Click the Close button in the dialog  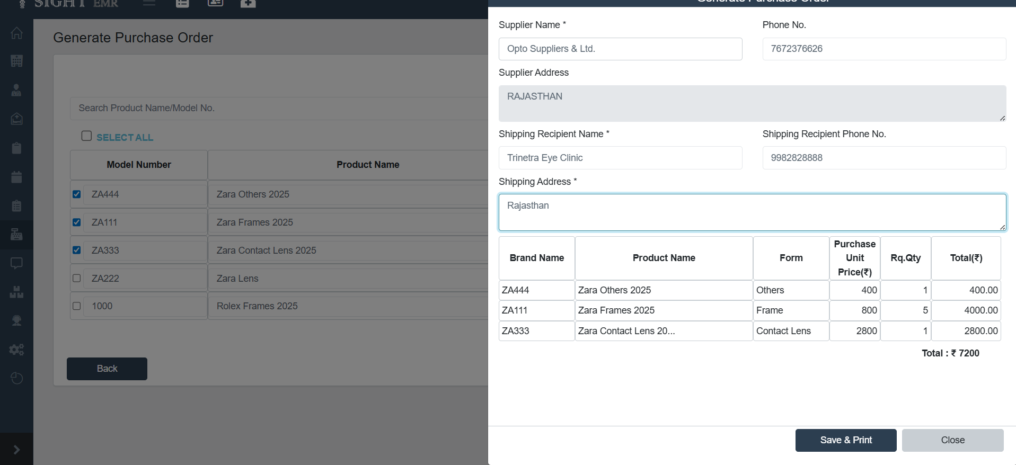tap(952, 440)
